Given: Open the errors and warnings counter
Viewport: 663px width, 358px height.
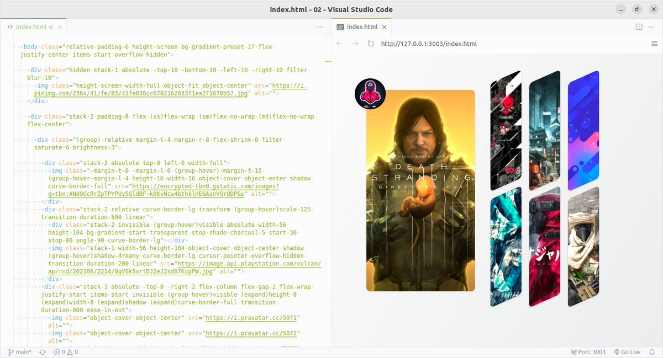Looking at the screenshot, I should (66, 352).
